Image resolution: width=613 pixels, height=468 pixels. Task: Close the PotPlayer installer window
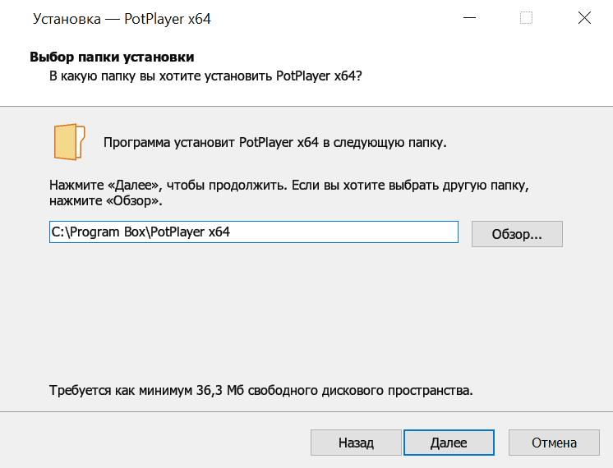(584, 18)
